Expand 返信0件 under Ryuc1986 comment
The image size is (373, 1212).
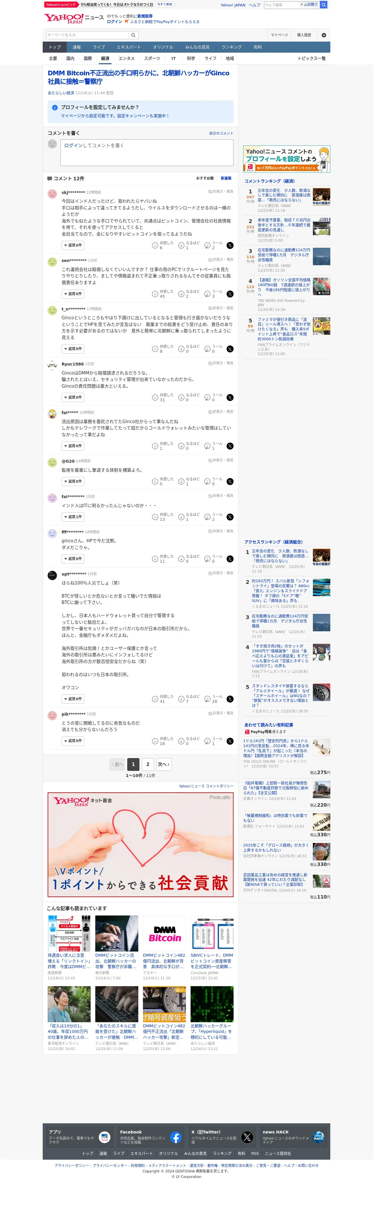tap(73, 398)
